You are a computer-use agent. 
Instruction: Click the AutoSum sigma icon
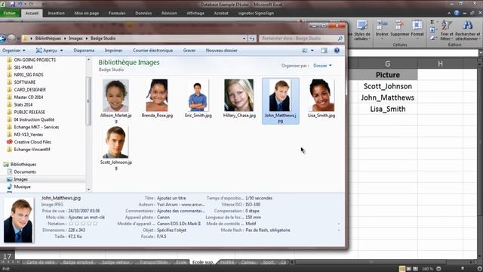pos(432,22)
